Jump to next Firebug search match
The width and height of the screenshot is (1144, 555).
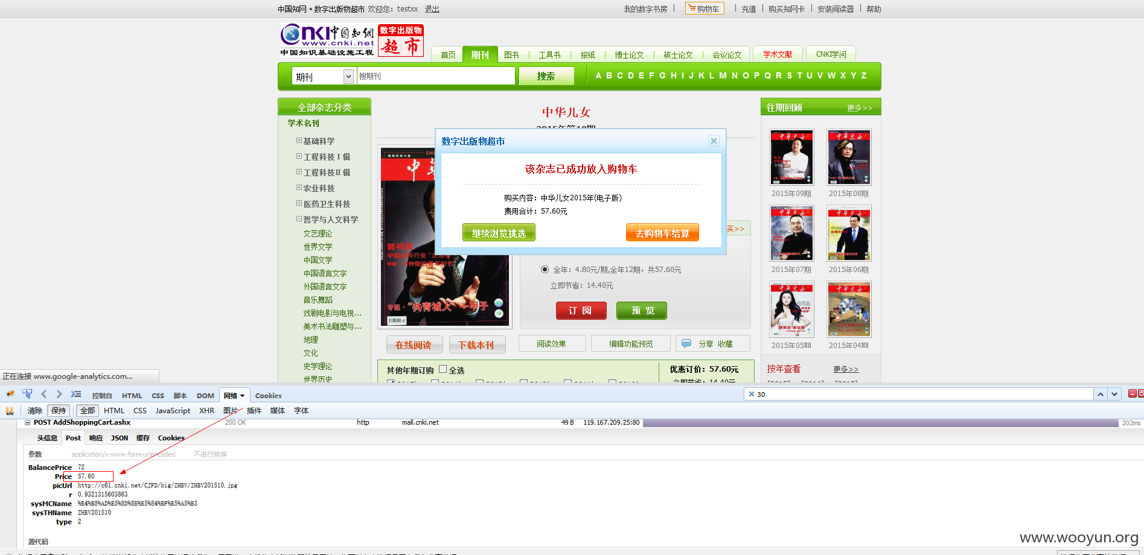1114,394
